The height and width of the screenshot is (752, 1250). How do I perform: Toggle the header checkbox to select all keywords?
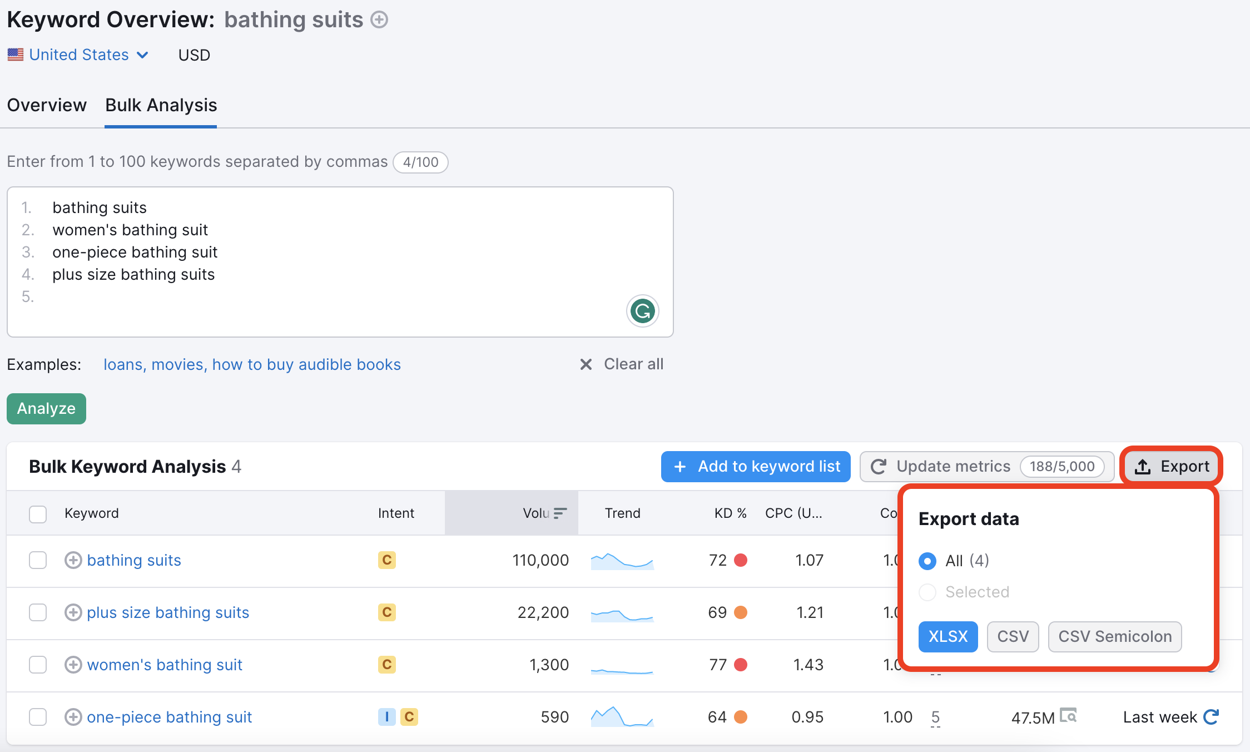37,513
